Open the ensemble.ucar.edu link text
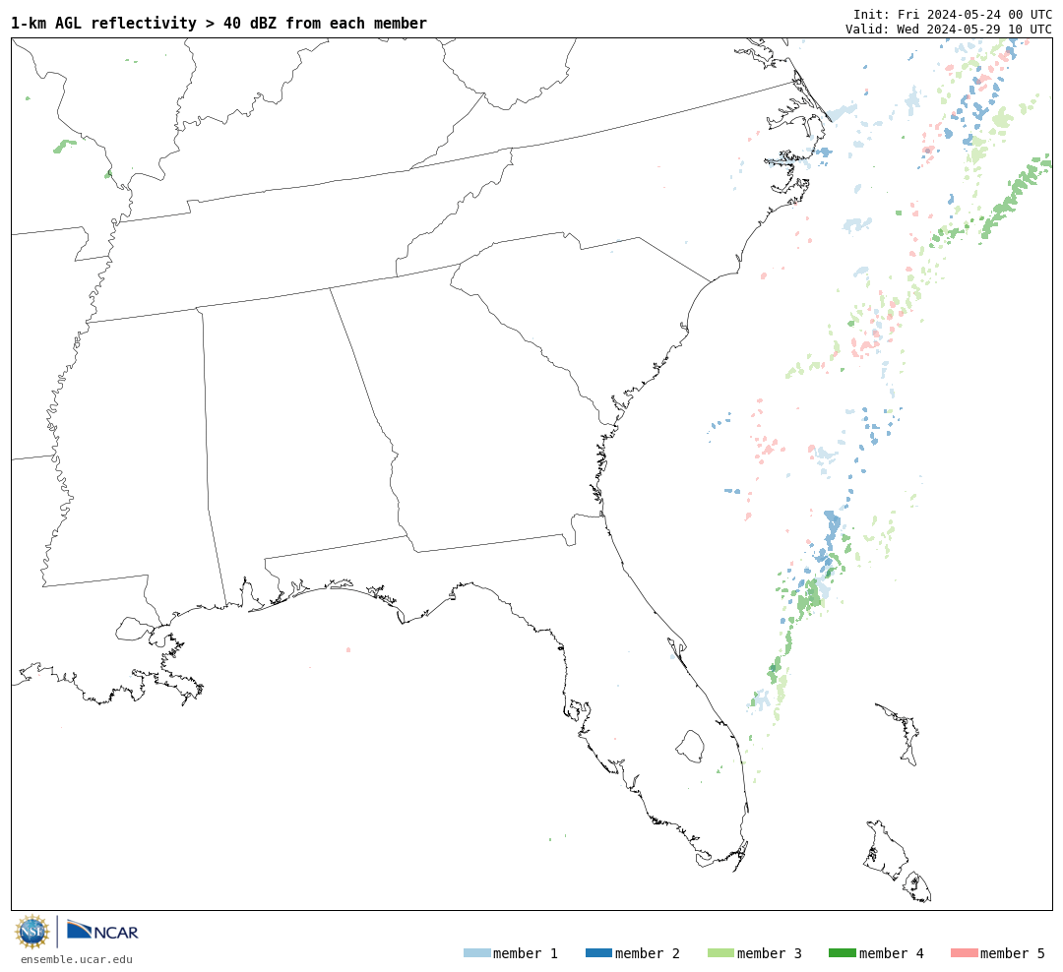The width and height of the screenshot is (1063, 972). tap(77, 959)
